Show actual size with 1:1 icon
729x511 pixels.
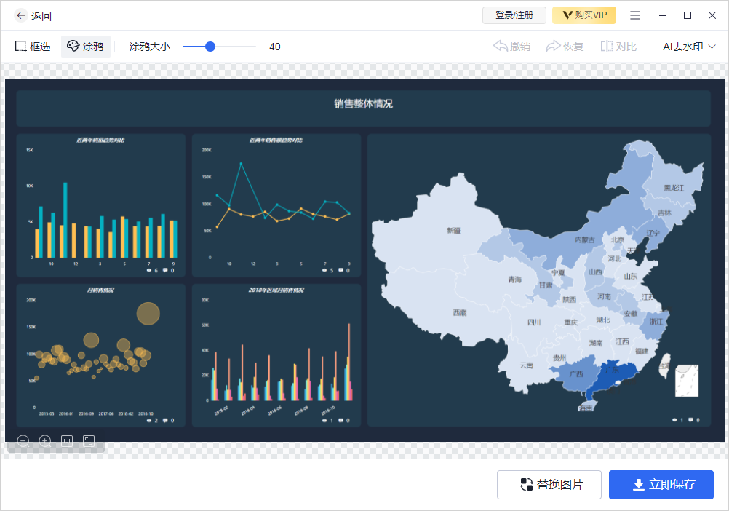point(67,441)
